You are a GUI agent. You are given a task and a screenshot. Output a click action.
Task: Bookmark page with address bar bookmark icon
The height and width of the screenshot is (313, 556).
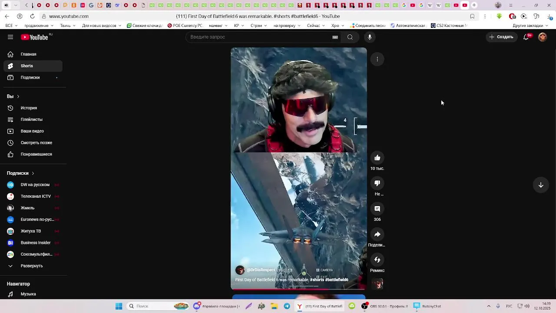(x=472, y=16)
